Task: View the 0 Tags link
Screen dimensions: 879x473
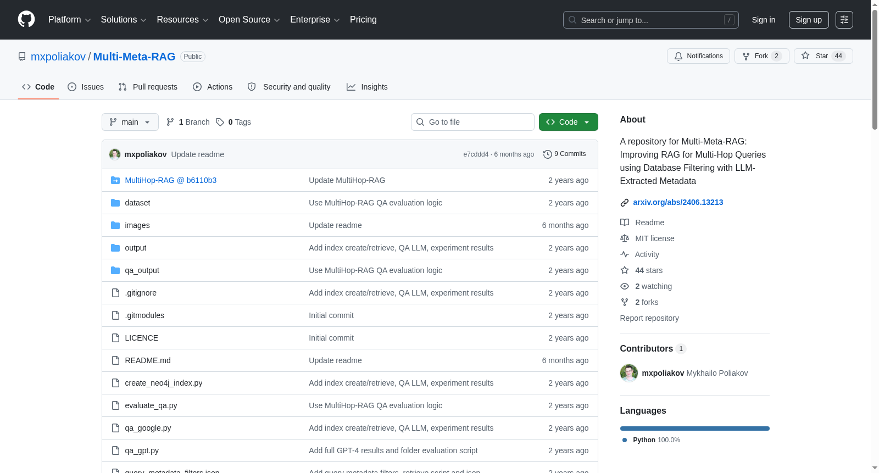Action: 233,122
